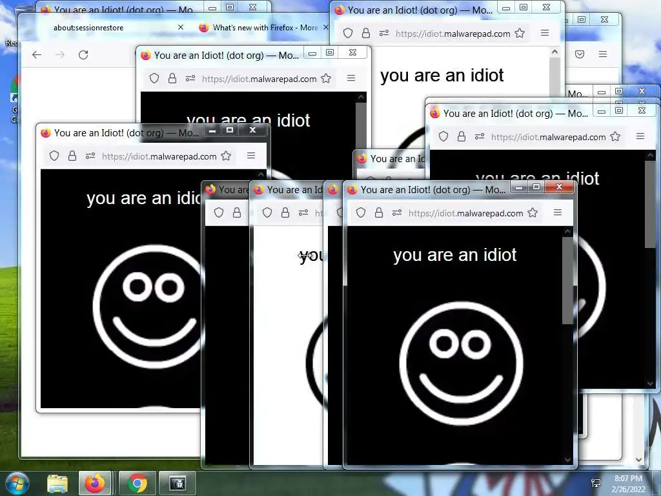Click scroll-down arrow in the frontmost popup
The height and width of the screenshot is (496, 661).
point(567,459)
